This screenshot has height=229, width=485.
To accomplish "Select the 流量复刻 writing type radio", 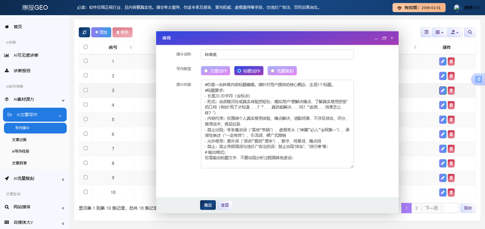I will click(282, 71).
